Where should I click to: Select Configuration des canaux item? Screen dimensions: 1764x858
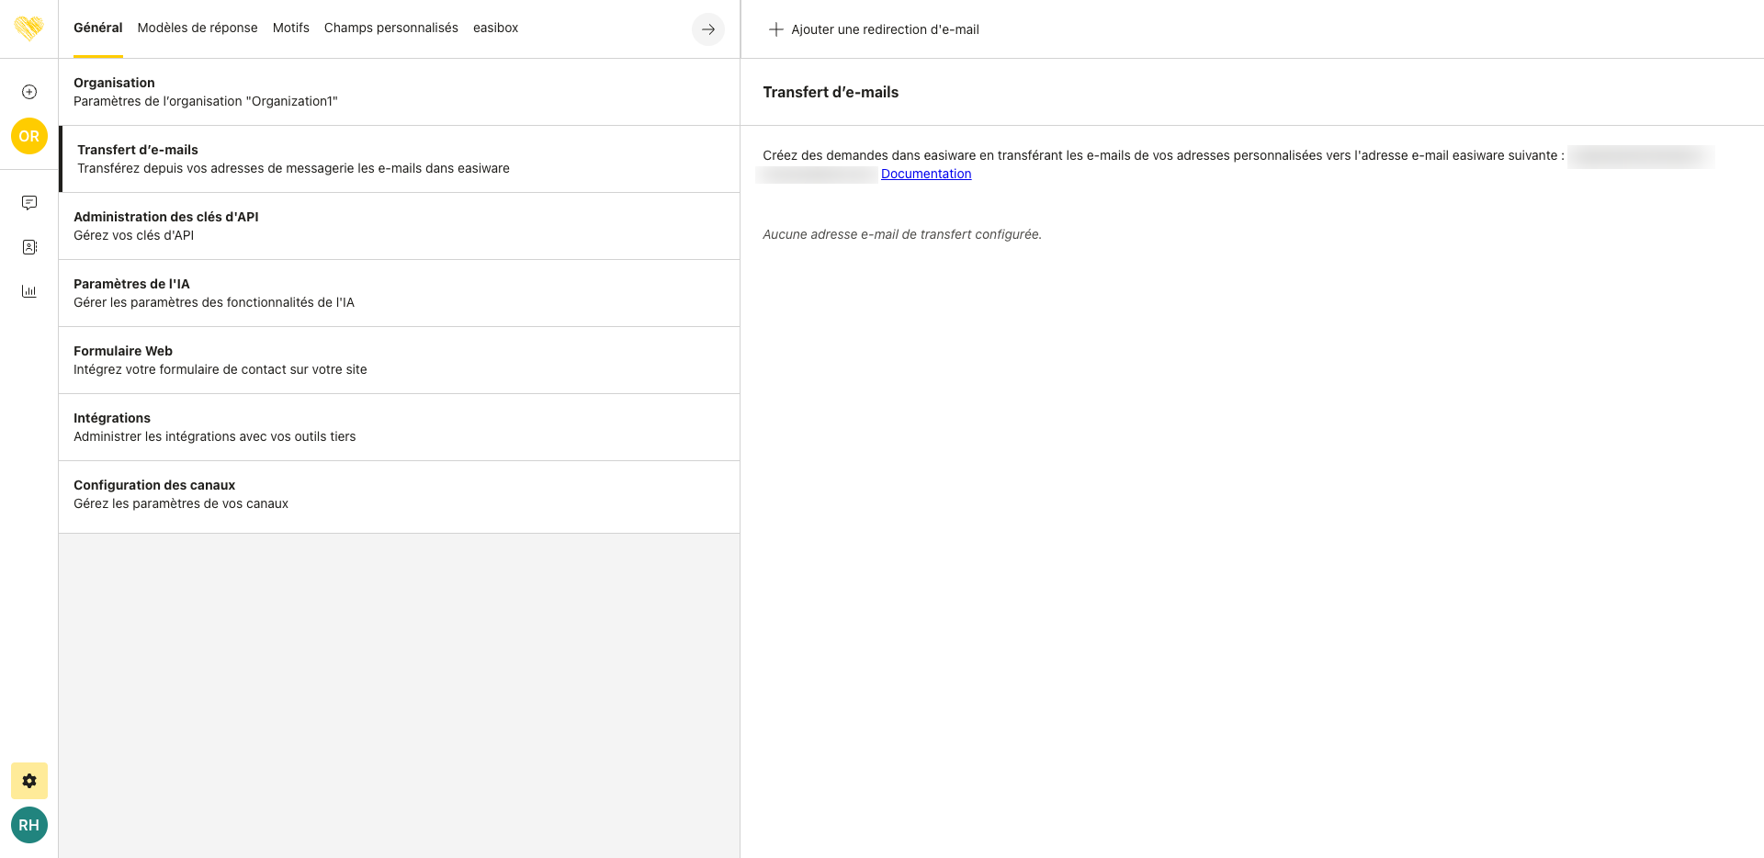(x=399, y=494)
